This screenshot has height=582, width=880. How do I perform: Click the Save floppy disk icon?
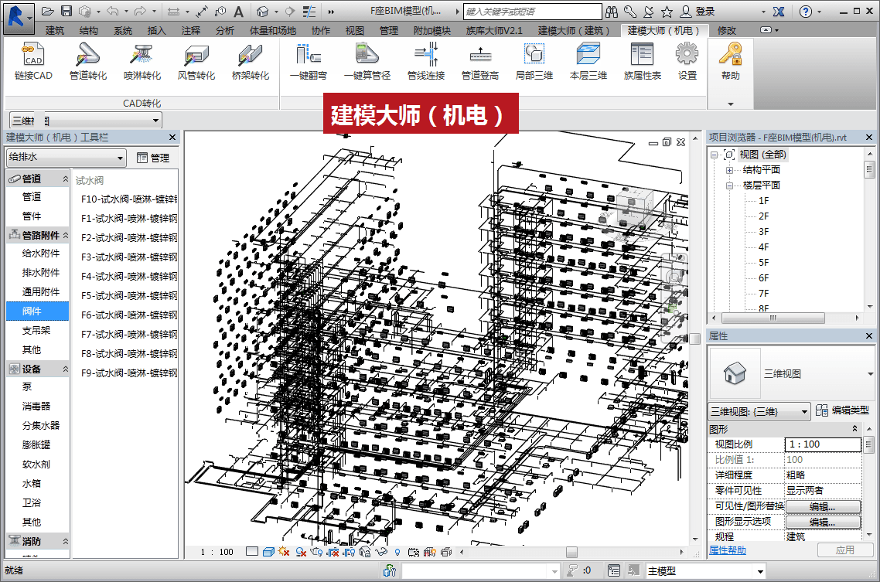click(x=67, y=12)
